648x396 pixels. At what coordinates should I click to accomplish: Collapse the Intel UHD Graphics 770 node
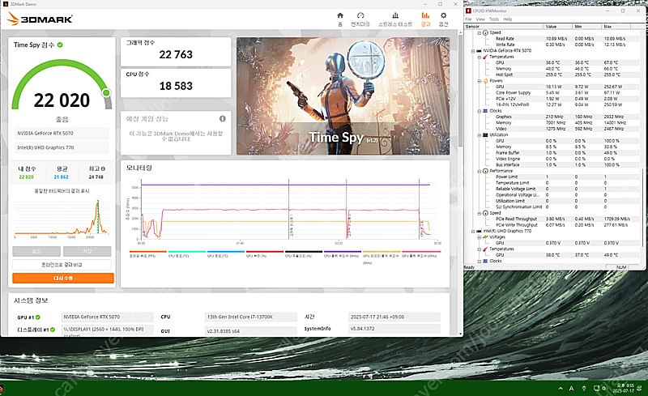click(473, 231)
